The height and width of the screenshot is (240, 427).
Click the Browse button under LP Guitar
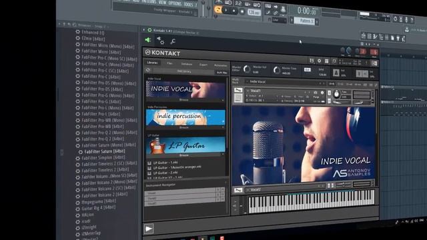click(184, 155)
